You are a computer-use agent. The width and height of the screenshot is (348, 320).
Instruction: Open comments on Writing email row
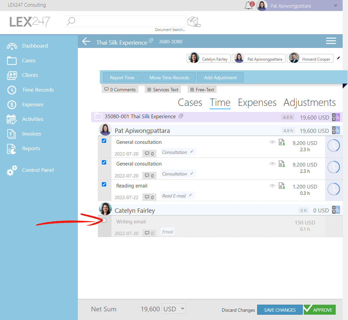[149, 233]
